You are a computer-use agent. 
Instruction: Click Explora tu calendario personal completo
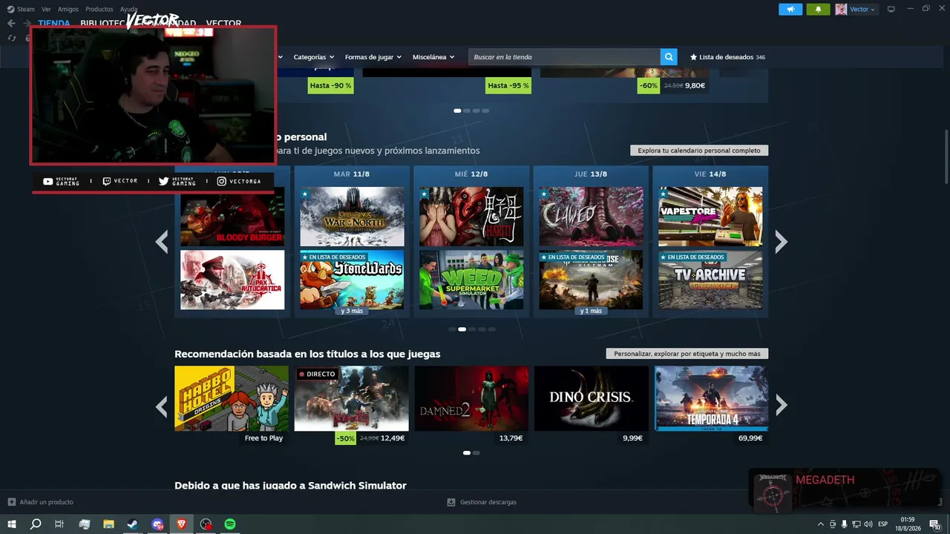[x=699, y=150]
